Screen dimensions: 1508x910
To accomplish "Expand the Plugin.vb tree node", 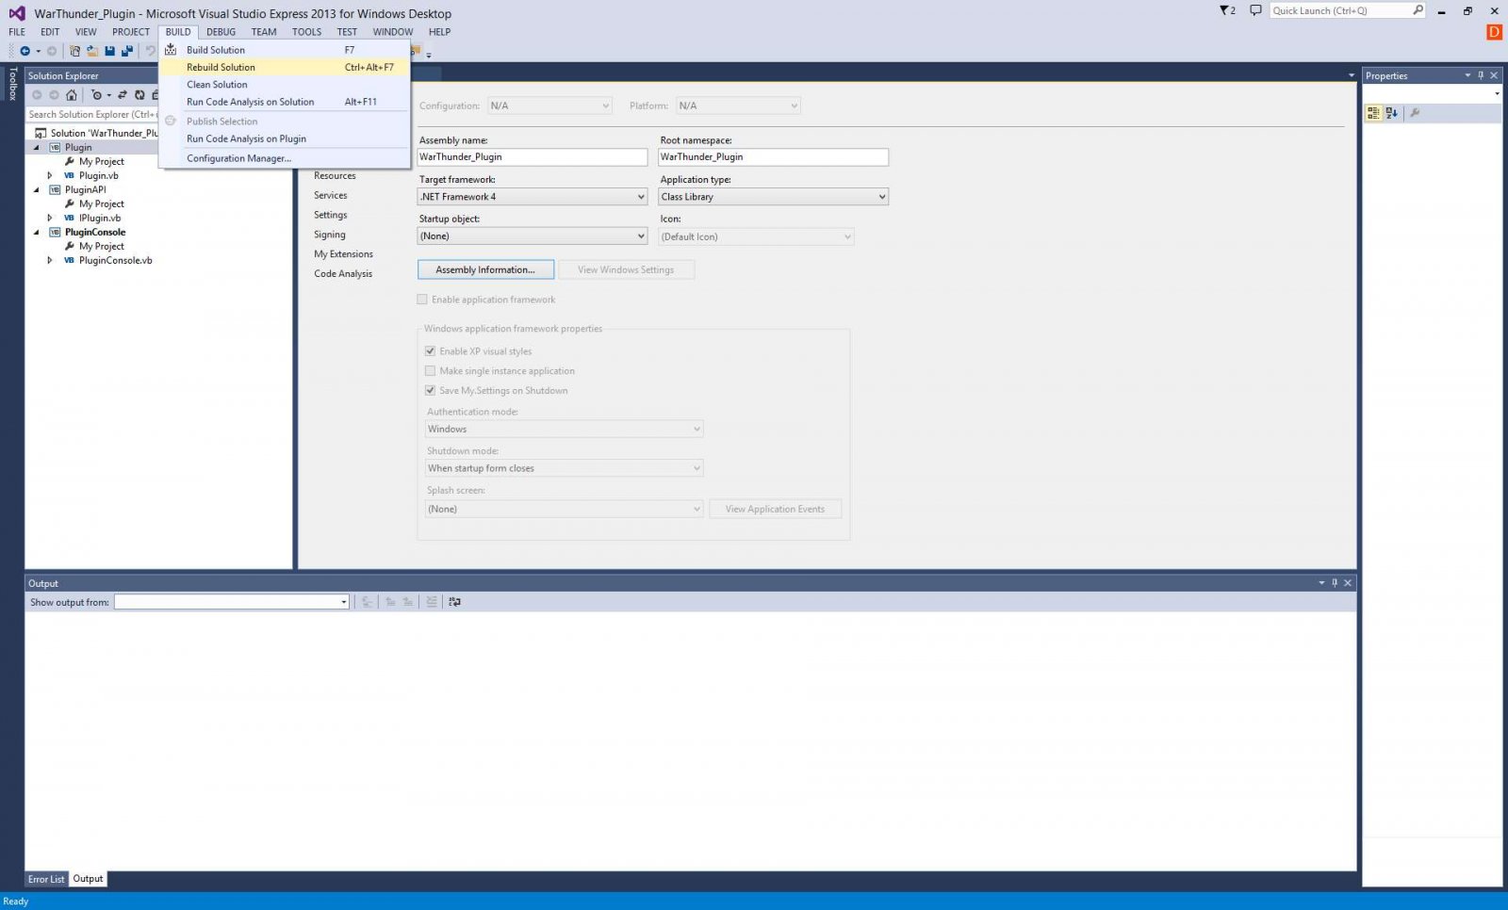I will 50,176.
